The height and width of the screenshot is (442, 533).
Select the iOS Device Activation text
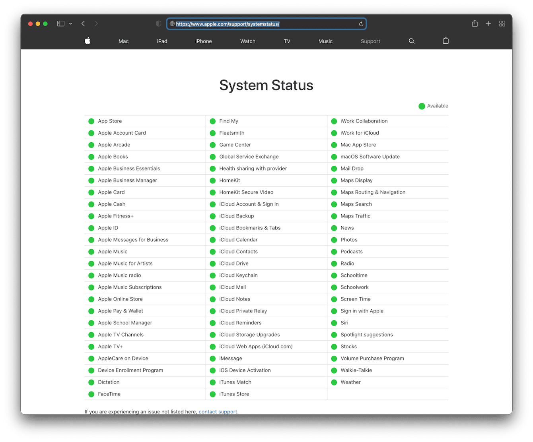pyautogui.click(x=245, y=370)
